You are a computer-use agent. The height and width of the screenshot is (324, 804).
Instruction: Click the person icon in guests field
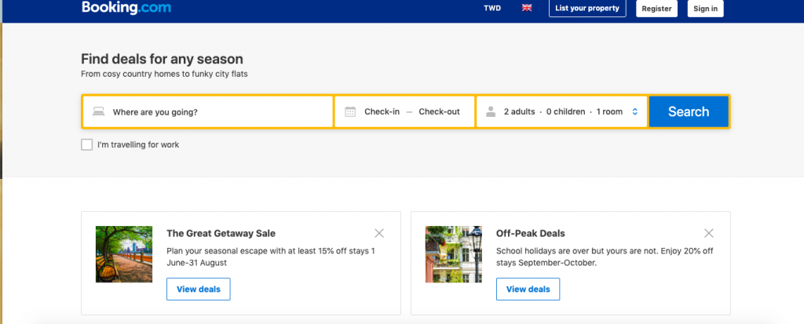pos(491,111)
